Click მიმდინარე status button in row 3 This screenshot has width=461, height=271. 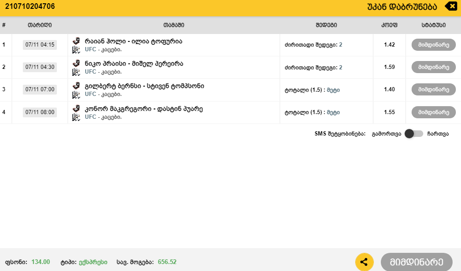pyautogui.click(x=433, y=89)
